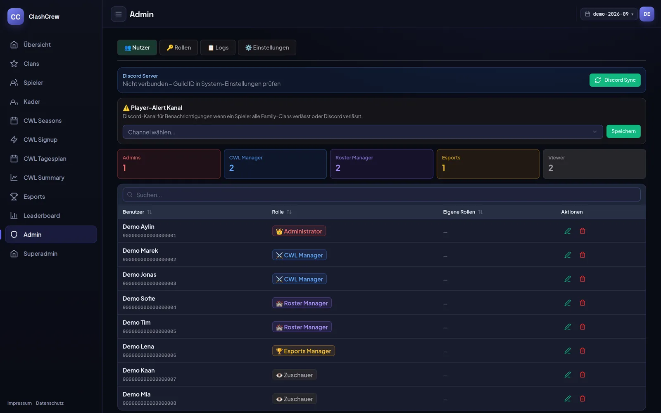Click the ClashCrew CC logo
The image size is (661, 413).
click(x=16, y=17)
